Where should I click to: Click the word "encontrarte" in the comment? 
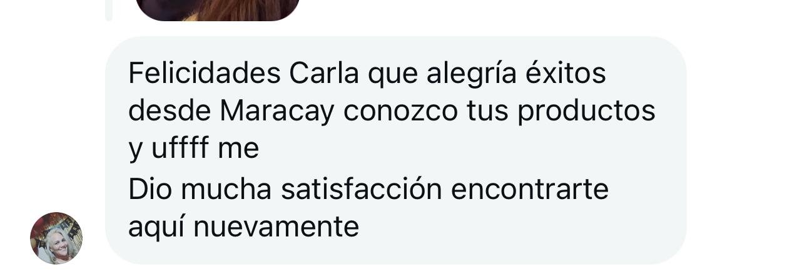[529, 189]
